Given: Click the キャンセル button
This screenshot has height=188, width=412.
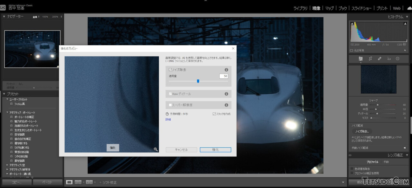Looking at the screenshot, I should pos(181,150).
